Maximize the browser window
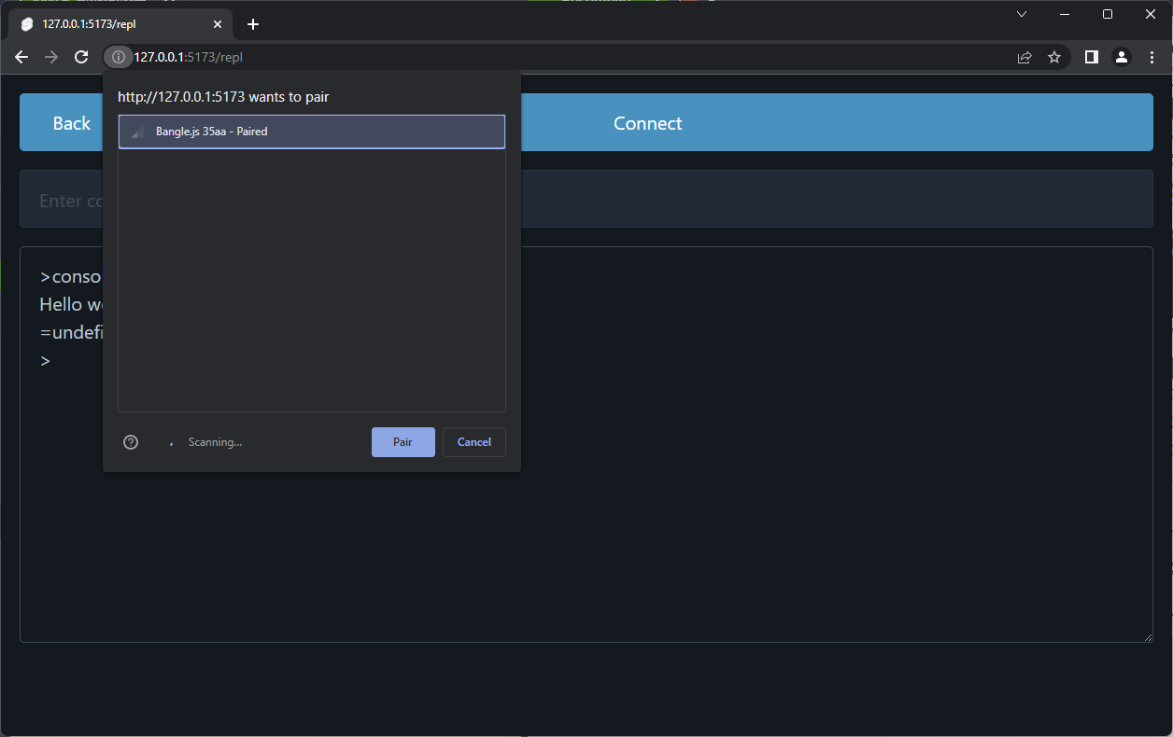The height and width of the screenshot is (737, 1173). click(1108, 14)
